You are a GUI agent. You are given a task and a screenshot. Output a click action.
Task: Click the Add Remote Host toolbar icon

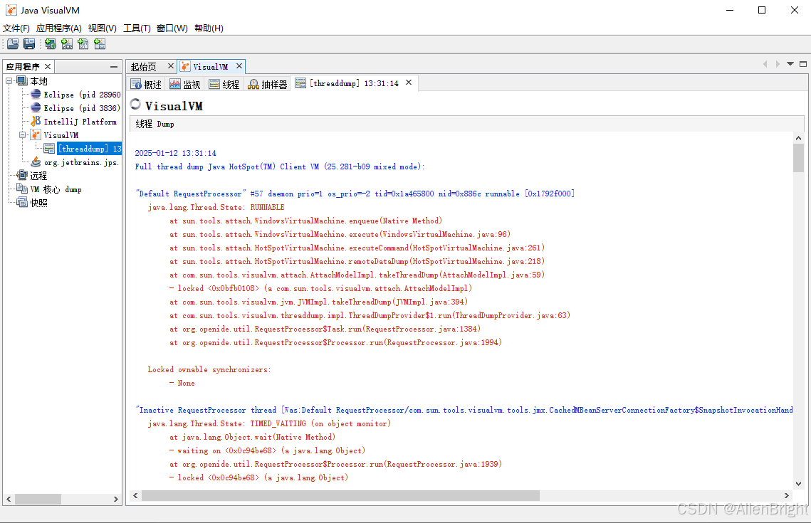coord(50,44)
